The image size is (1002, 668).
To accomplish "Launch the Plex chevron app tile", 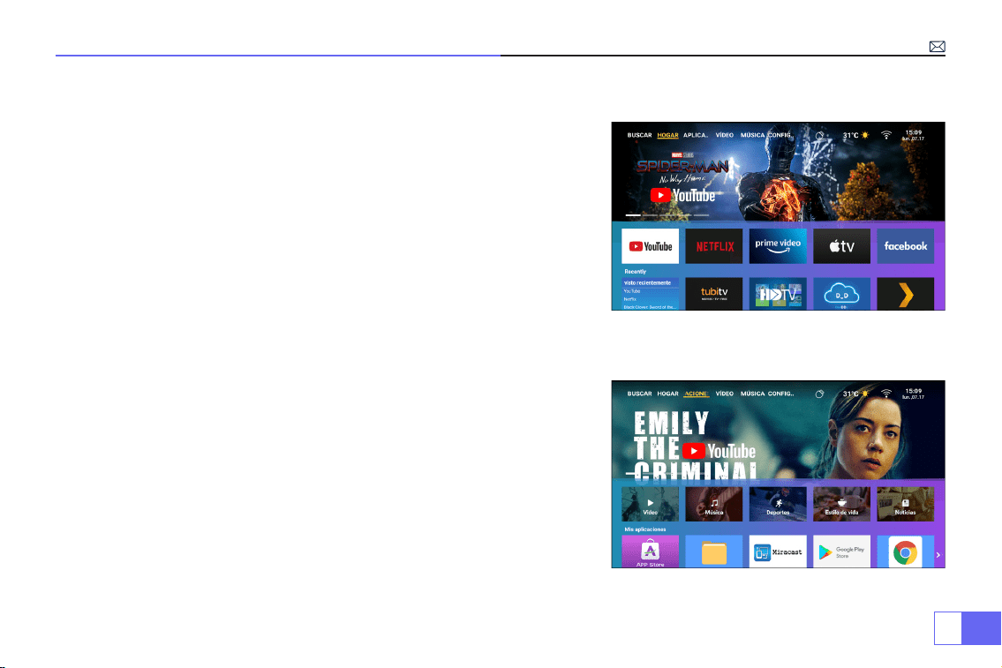I will [x=906, y=294].
